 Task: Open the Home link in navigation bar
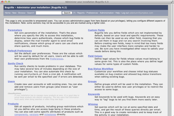pyautogui.click(x=7, y=13)
